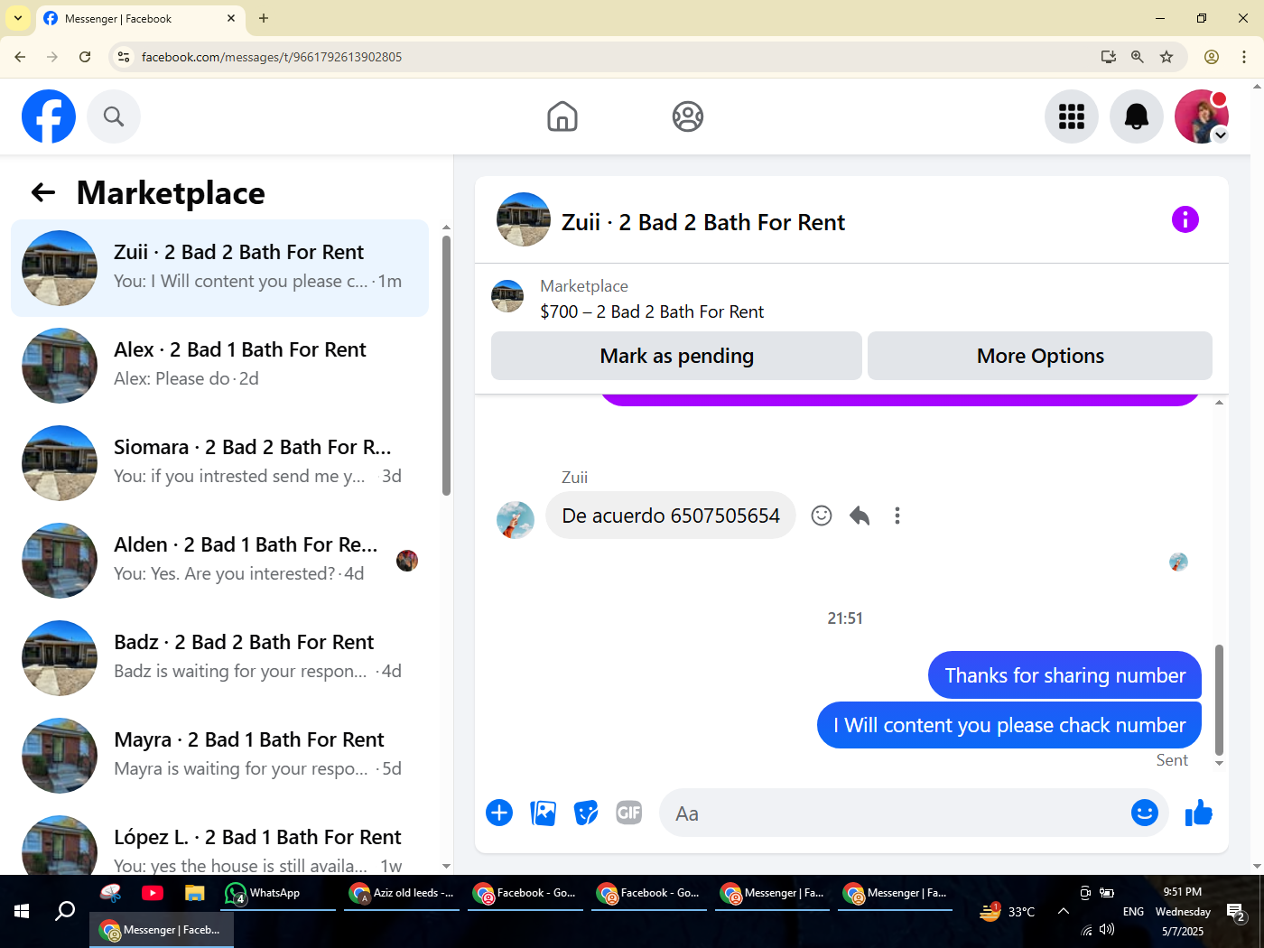This screenshot has width=1264, height=948.
Task: Open Windows notification center icon
Action: pyautogui.click(x=1236, y=912)
